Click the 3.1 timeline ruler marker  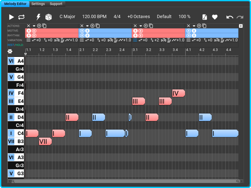[135, 50]
